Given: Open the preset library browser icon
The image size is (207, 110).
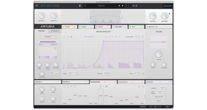Looking at the screenshot, I should click(80, 6).
